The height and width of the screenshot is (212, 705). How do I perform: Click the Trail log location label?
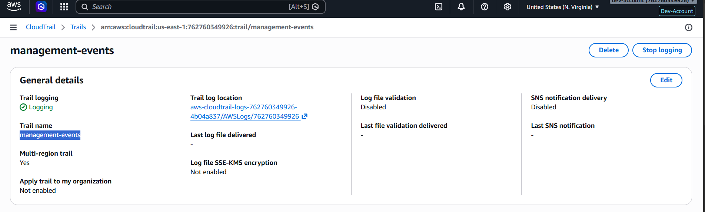click(216, 98)
